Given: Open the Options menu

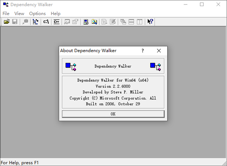Looking at the screenshot, I should click(37, 14).
